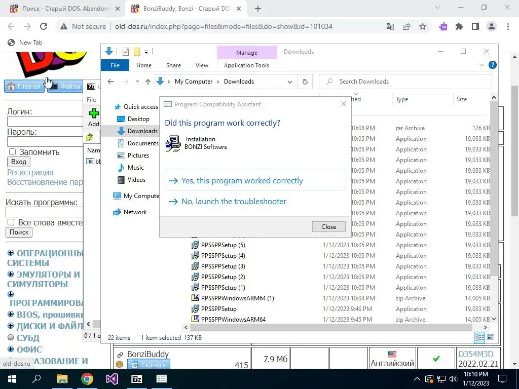Screen dimensions: 519x389
Task: Customize Quick Access Toolbar dropdown
Action: point(146,52)
